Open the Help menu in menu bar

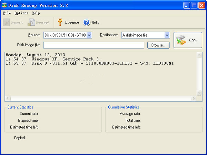point(36,13)
